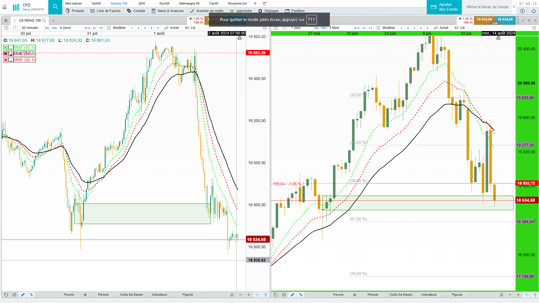Select the blue pencil draw tool on the left chart
The width and height of the screenshot is (539, 303).
point(23,295)
